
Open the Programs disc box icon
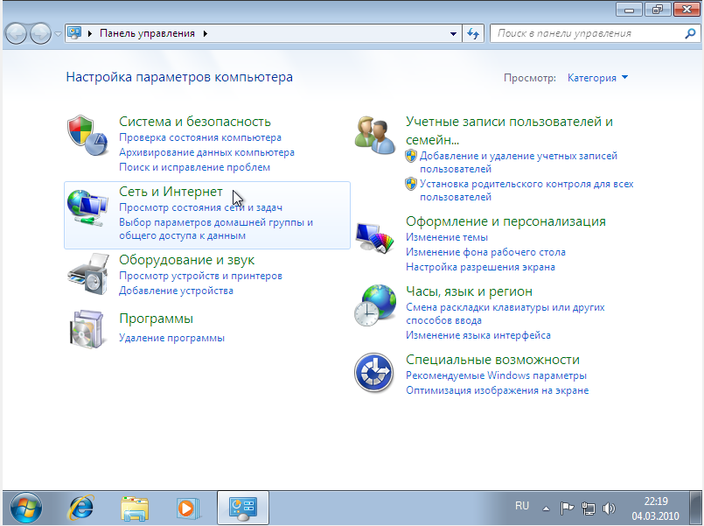point(87,328)
